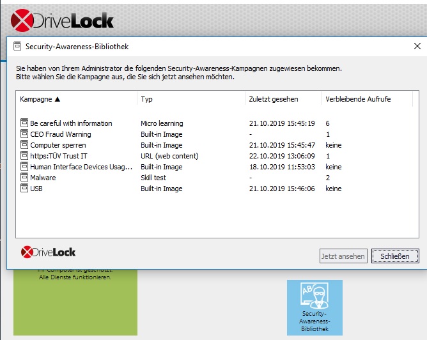The width and height of the screenshot is (427, 340).
Task: Sort list by Typ column header
Action: [190, 99]
